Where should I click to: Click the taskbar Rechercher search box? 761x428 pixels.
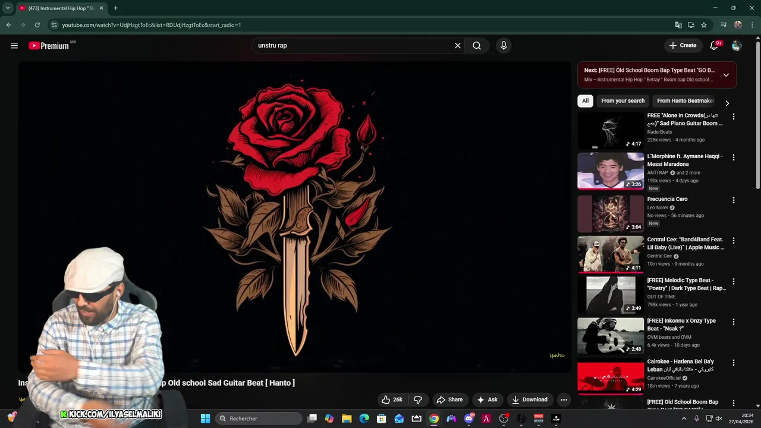click(x=258, y=418)
